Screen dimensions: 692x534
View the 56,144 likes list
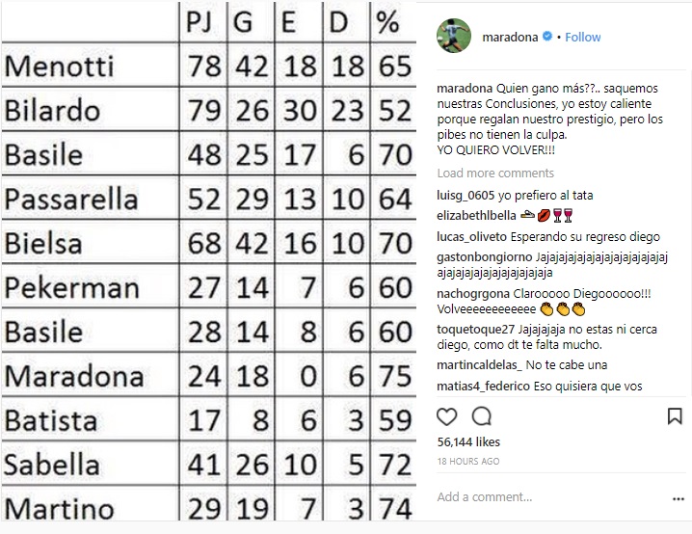[468, 441]
